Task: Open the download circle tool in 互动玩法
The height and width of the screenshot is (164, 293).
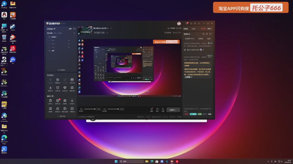Action: click(51, 89)
